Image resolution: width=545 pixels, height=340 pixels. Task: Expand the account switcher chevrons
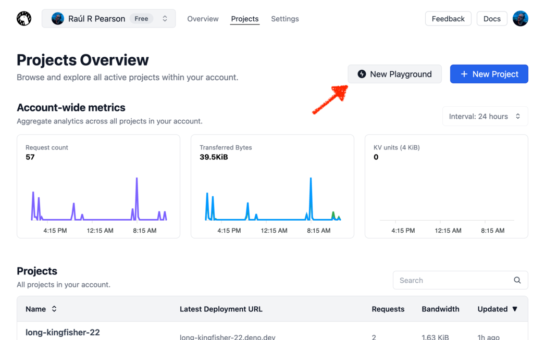(165, 19)
